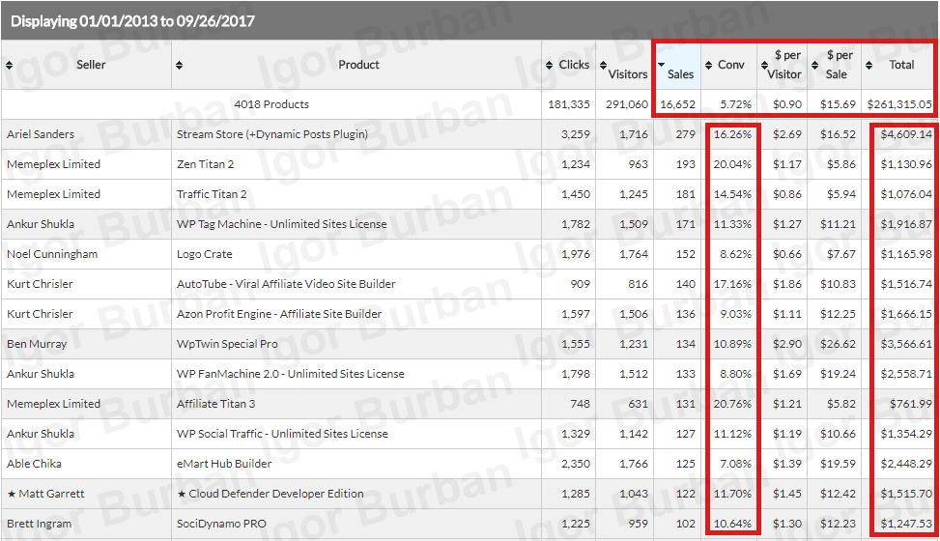The width and height of the screenshot is (940, 541).
Task: Click the Product column header label
Action: (x=358, y=65)
